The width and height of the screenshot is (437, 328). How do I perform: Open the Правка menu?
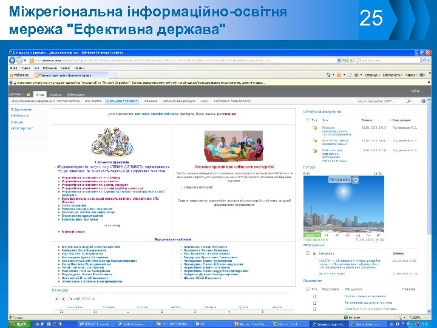pos(25,68)
